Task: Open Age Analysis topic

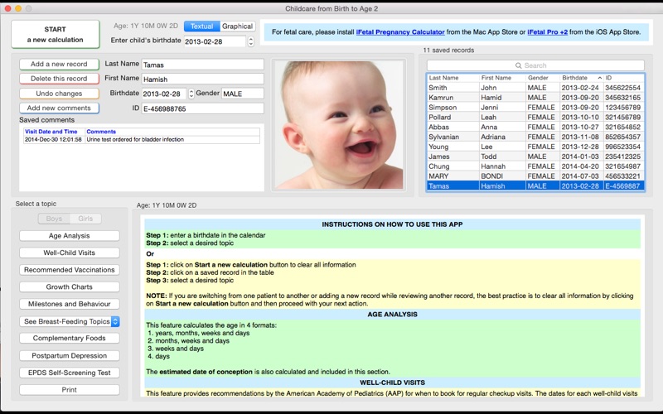Action: click(x=70, y=236)
